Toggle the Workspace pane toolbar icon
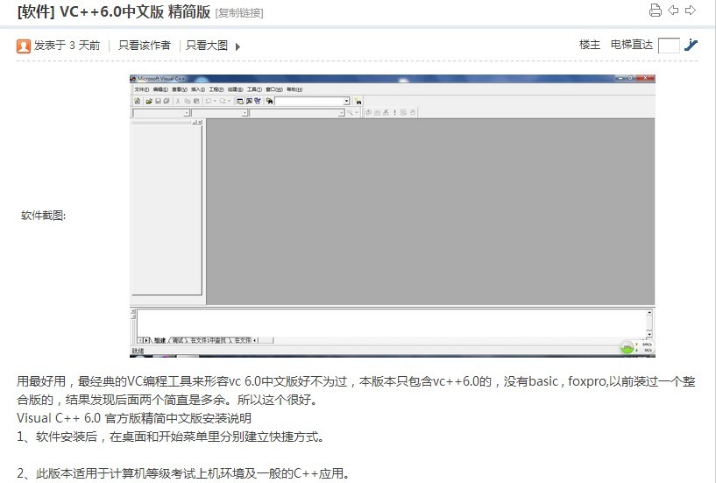Image resolution: width=716 pixels, height=483 pixels. tap(240, 101)
